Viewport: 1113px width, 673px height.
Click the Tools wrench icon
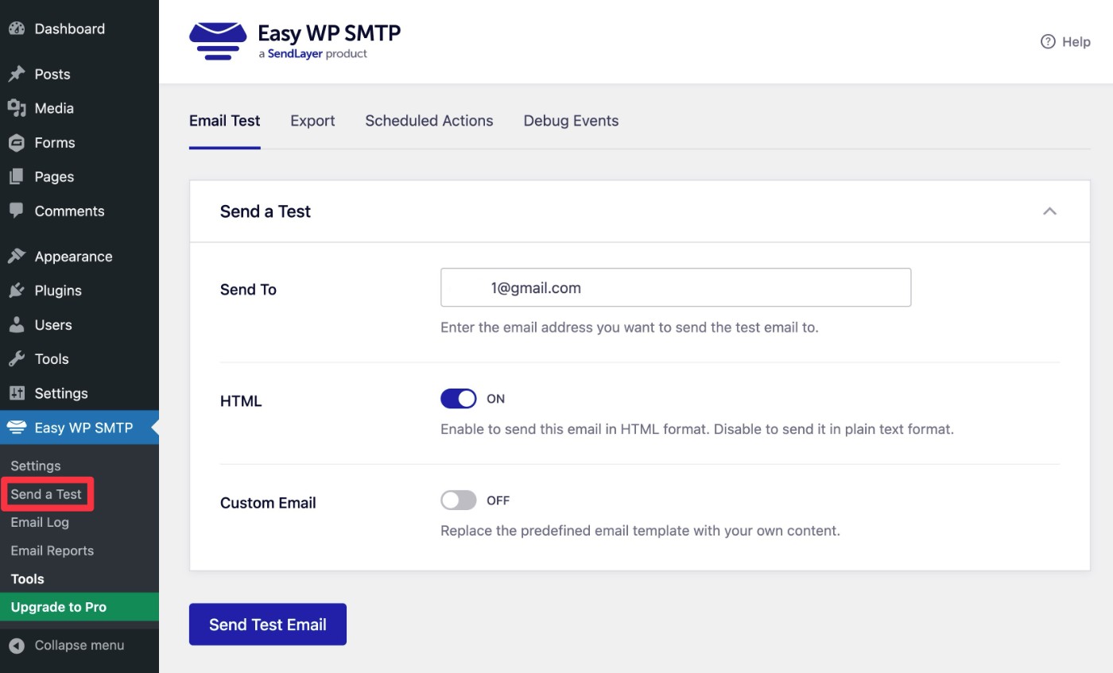coord(17,358)
